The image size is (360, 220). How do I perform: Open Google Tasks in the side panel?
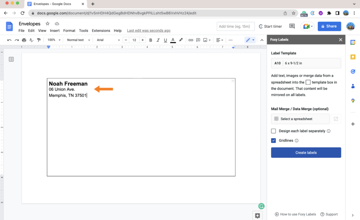point(353,71)
